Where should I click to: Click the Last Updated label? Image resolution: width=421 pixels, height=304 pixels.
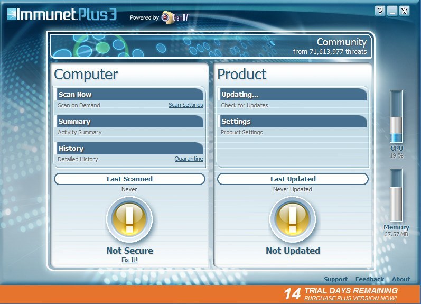click(293, 179)
